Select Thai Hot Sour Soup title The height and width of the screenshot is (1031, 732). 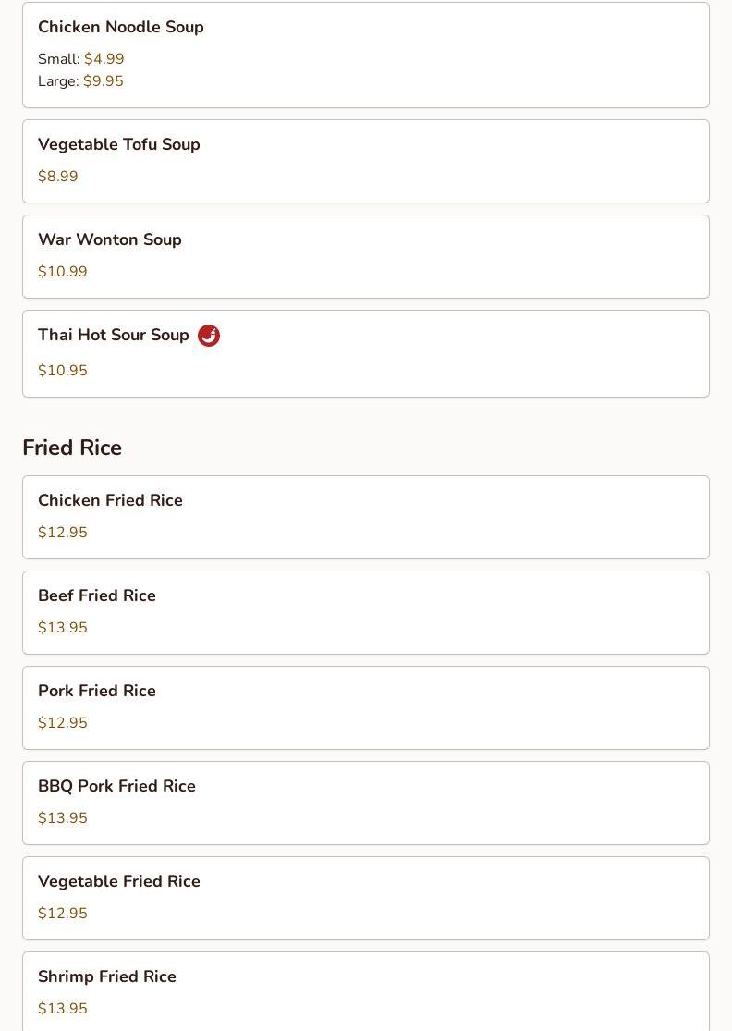point(114,336)
